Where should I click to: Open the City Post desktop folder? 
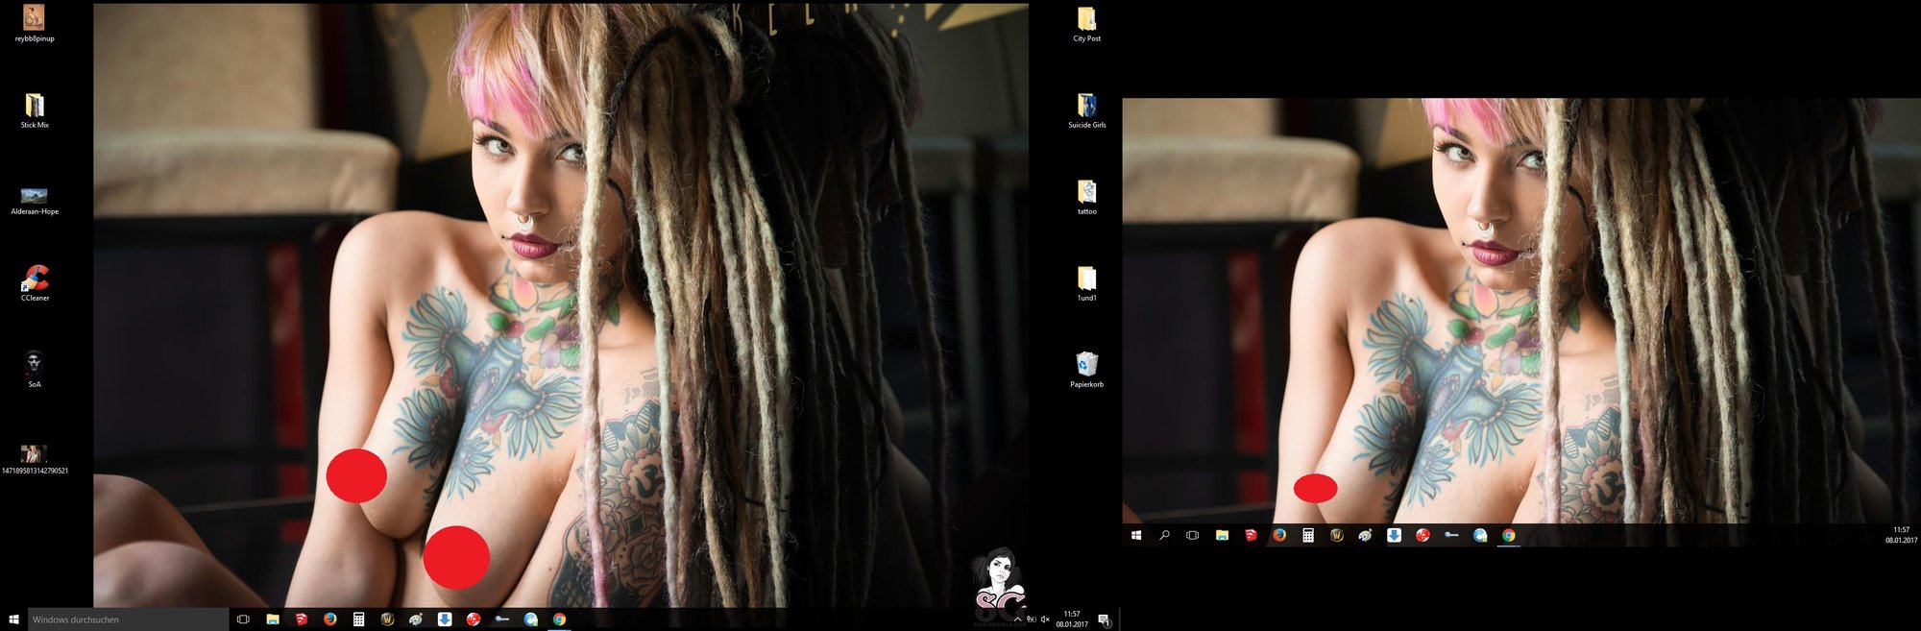[x=1086, y=19]
